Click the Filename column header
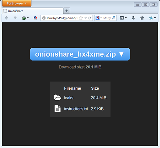The height and width of the screenshot is (148, 160). [x=73, y=88]
